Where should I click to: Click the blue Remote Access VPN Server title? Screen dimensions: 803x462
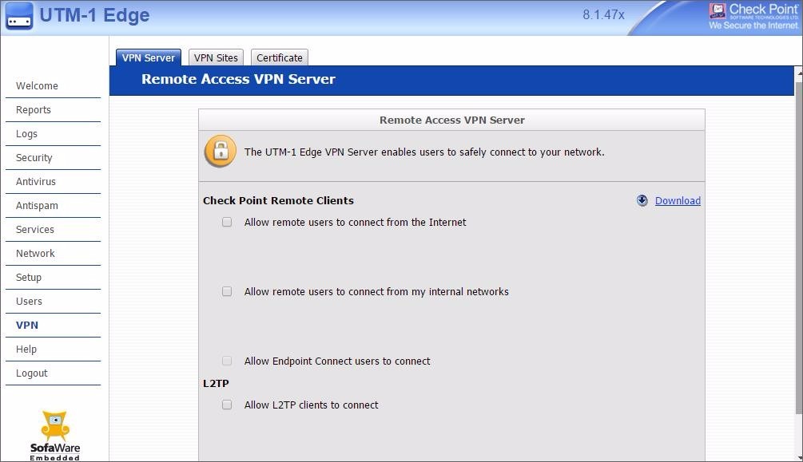(x=238, y=79)
